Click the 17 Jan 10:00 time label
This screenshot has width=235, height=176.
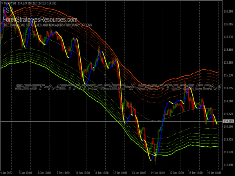tap(177, 173)
